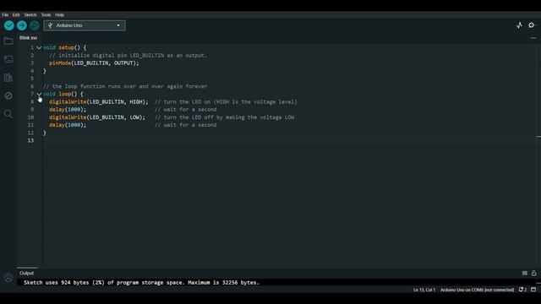Screen dimensions: 541x304
Task: Collapse the loop() function fold arrow
Action: [x=39, y=94]
